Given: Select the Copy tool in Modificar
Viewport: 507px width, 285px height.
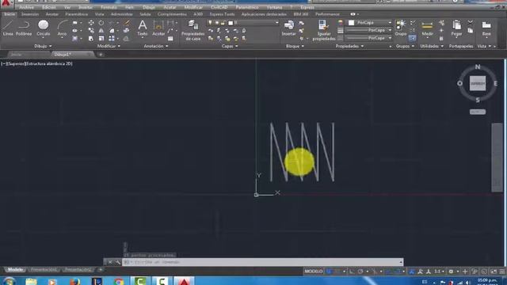Looking at the screenshot, I should click(x=91, y=31).
